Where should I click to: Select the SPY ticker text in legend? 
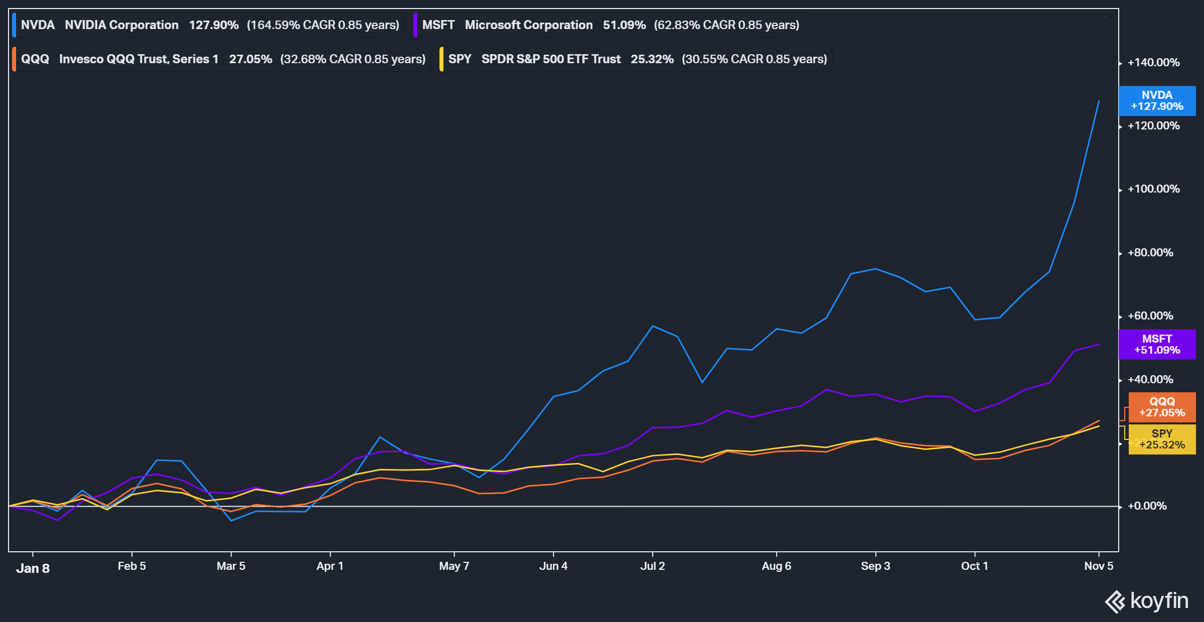460,59
